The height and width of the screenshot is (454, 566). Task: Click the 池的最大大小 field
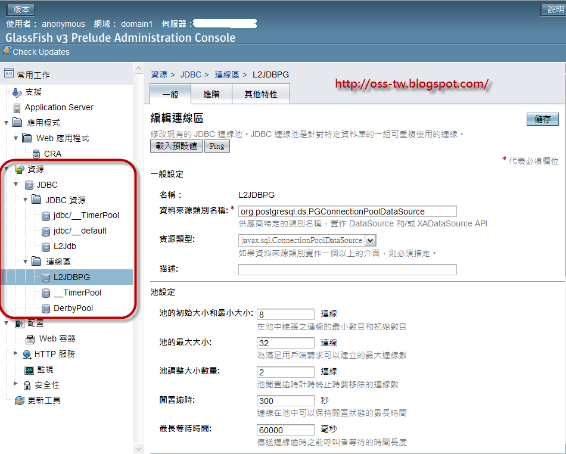click(285, 343)
